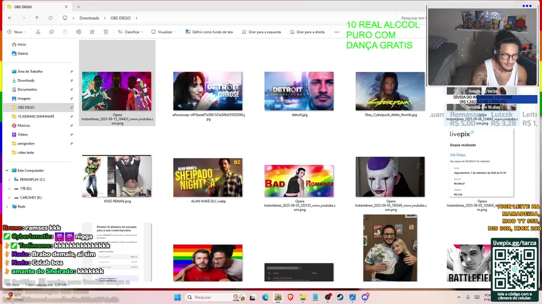Open the Novo dropdown menu
The height and width of the screenshot is (304, 542).
17,32
